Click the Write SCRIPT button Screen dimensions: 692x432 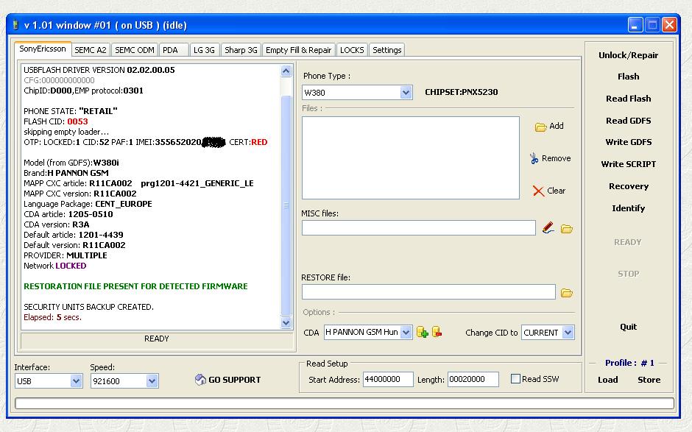coord(629,164)
